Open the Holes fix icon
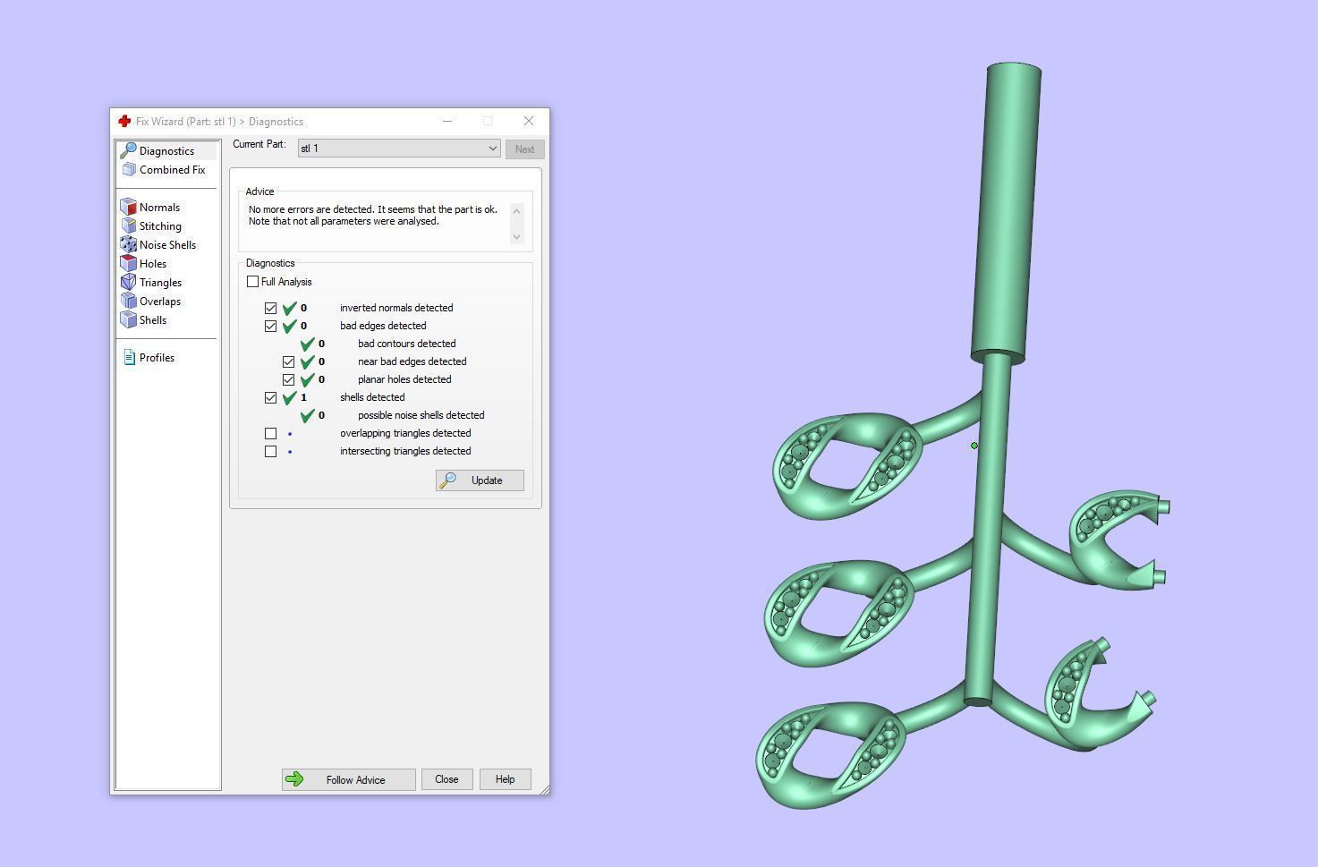 (x=129, y=263)
